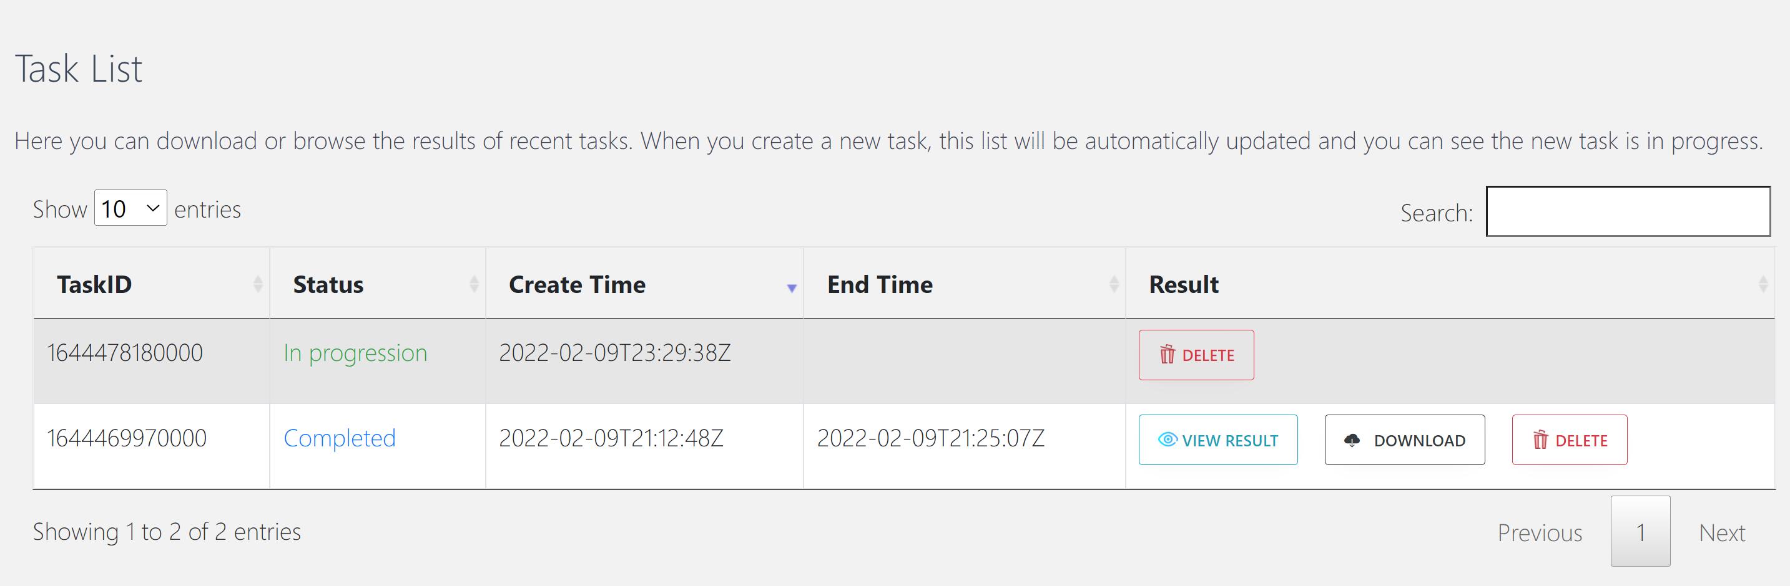Click the Search input field
Screen dimensions: 1790x586
[1628, 211]
